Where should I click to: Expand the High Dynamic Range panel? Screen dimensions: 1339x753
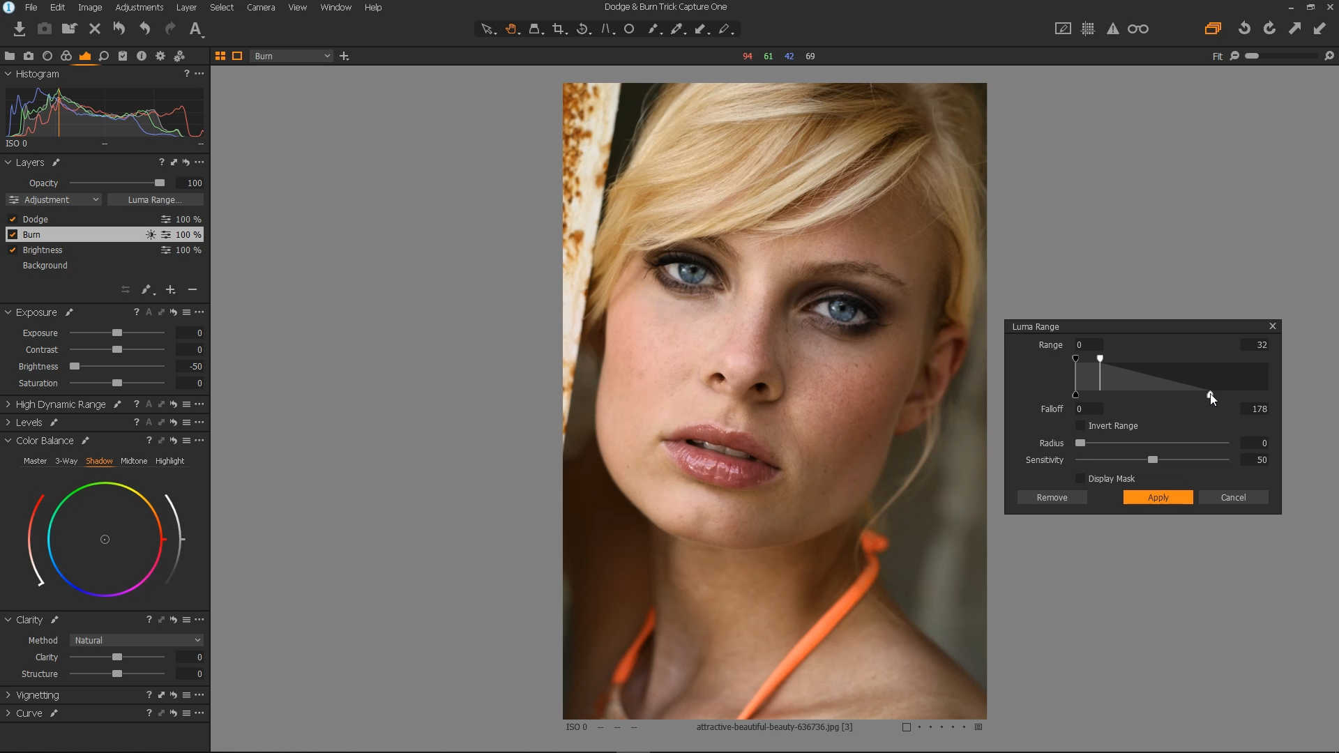pos(8,404)
